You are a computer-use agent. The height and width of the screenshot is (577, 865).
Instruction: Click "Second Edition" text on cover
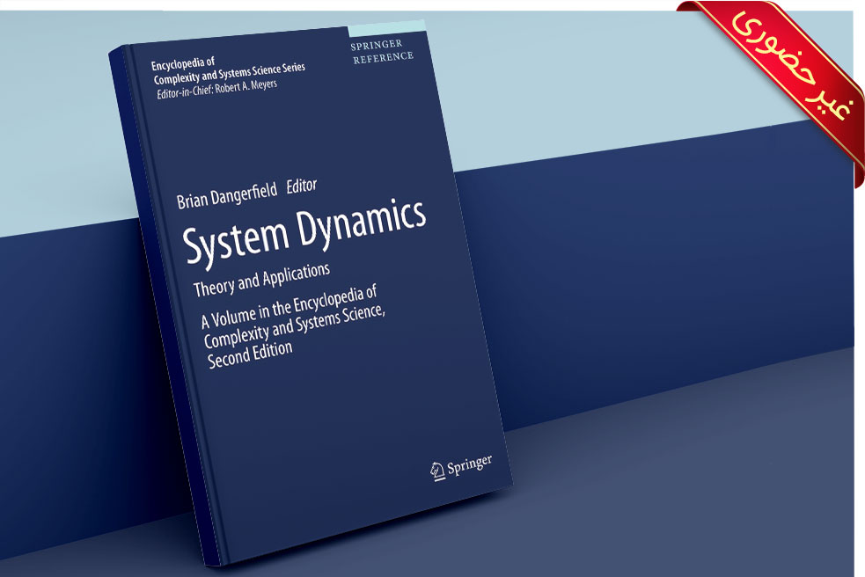(x=250, y=354)
